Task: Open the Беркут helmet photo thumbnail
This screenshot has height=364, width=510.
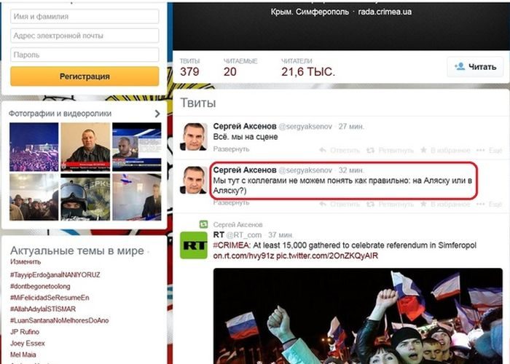Action: [85, 197]
